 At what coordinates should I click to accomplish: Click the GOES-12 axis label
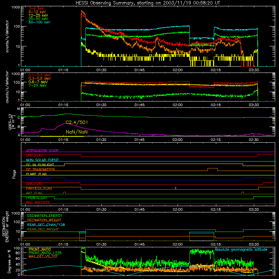(12, 122)
